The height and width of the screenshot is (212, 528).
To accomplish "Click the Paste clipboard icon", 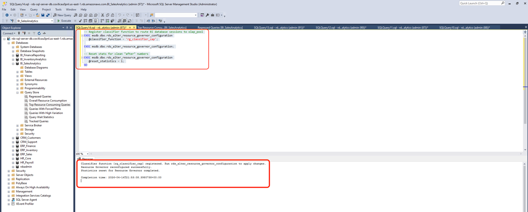I will [x=113, y=15].
